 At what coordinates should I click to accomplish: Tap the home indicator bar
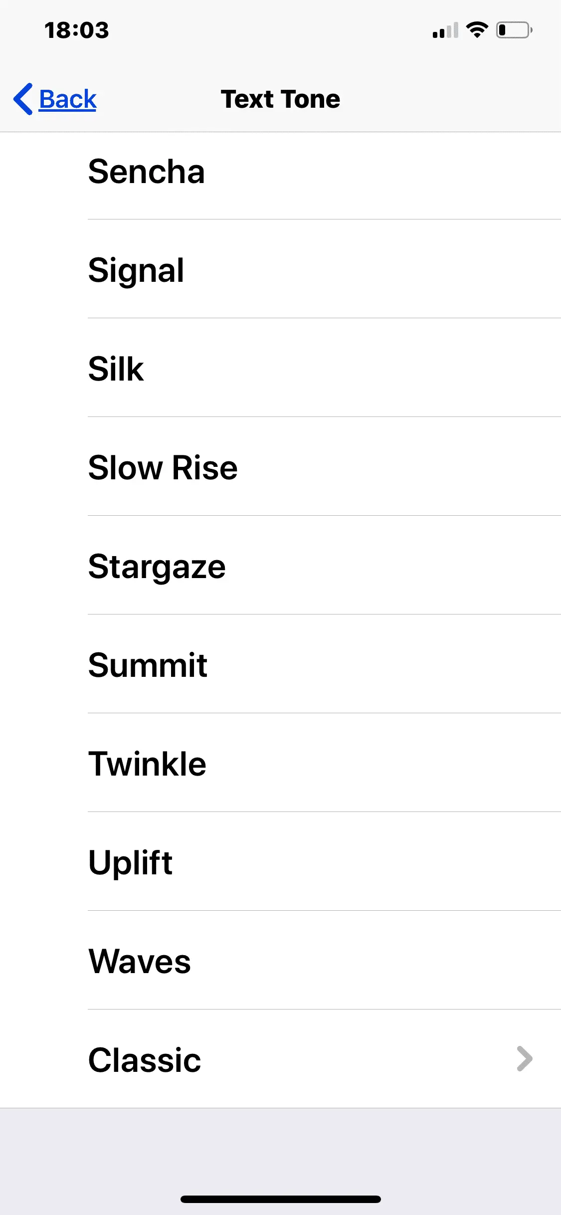coord(280,1200)
